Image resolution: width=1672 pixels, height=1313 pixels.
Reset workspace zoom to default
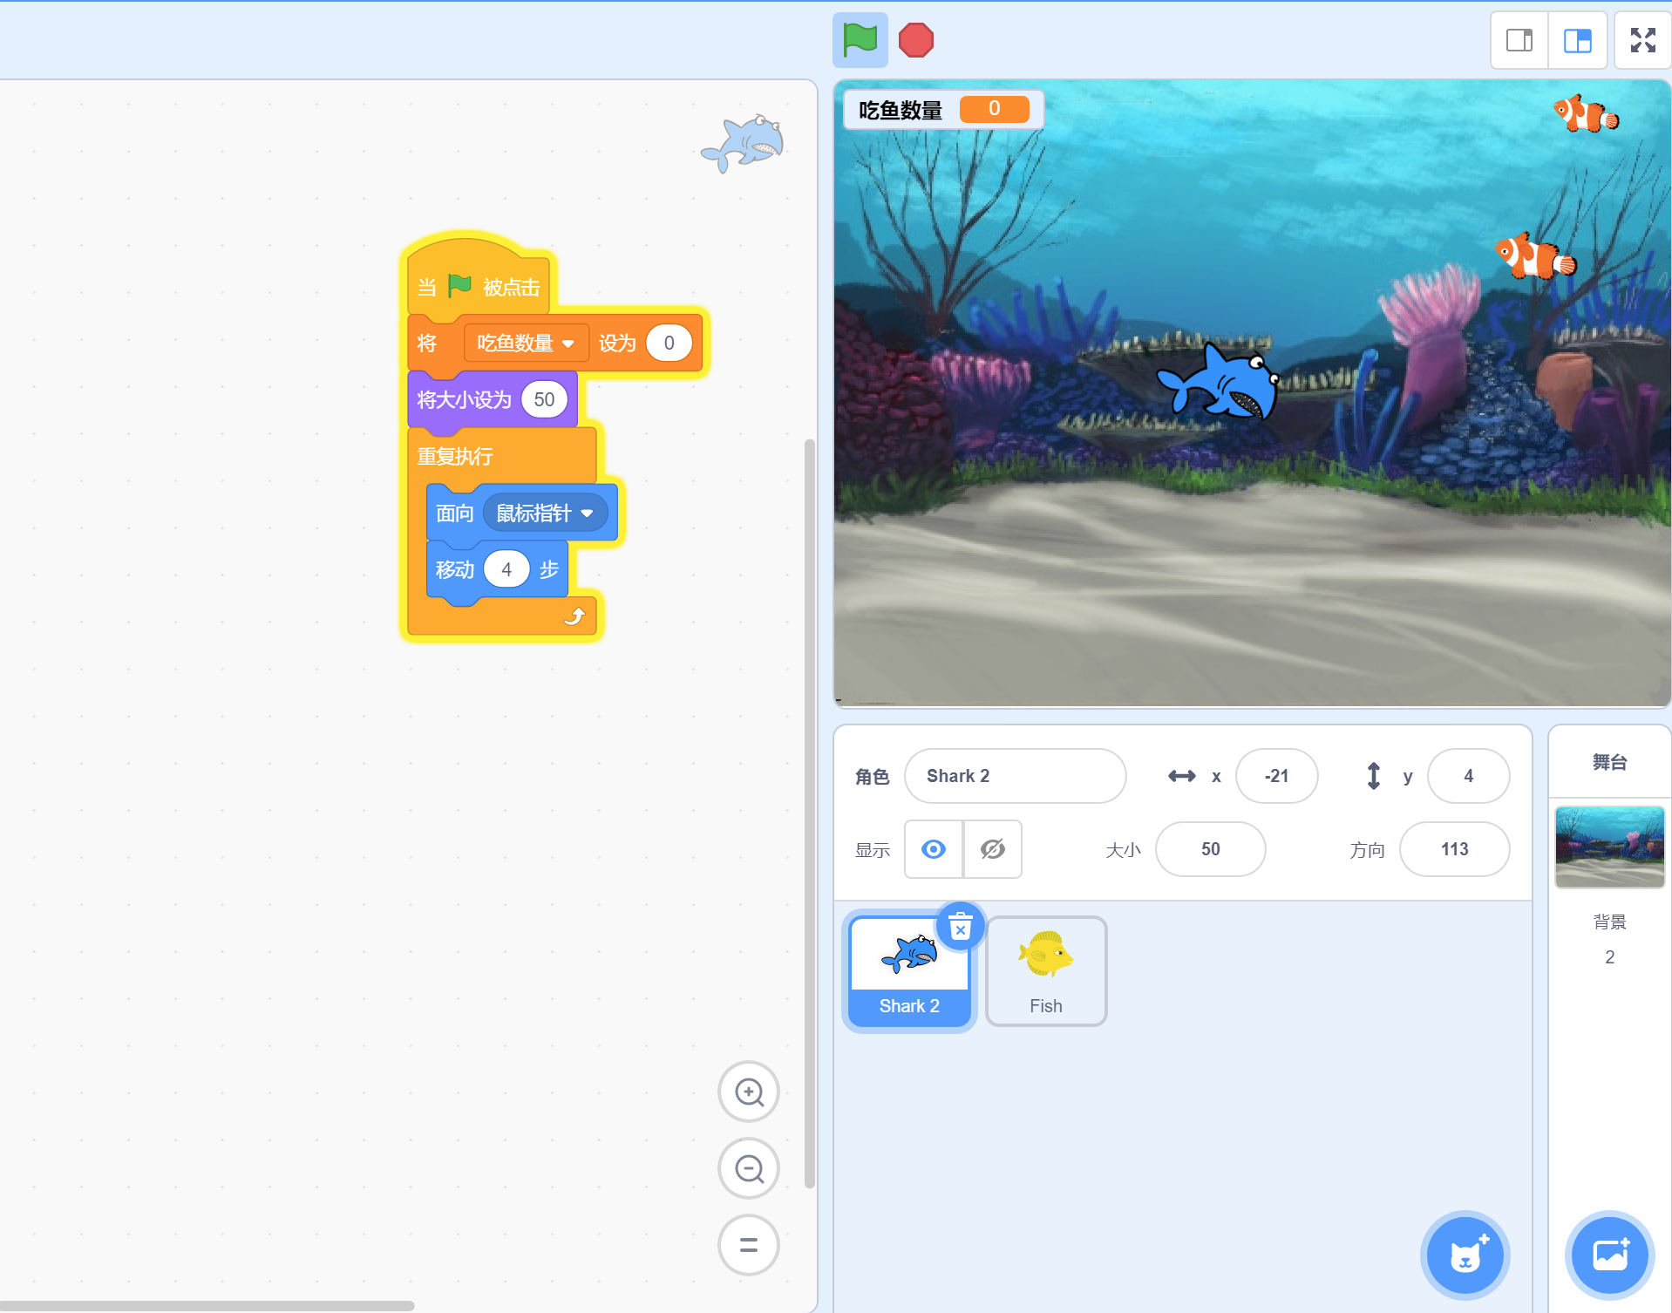[749, 1245]
